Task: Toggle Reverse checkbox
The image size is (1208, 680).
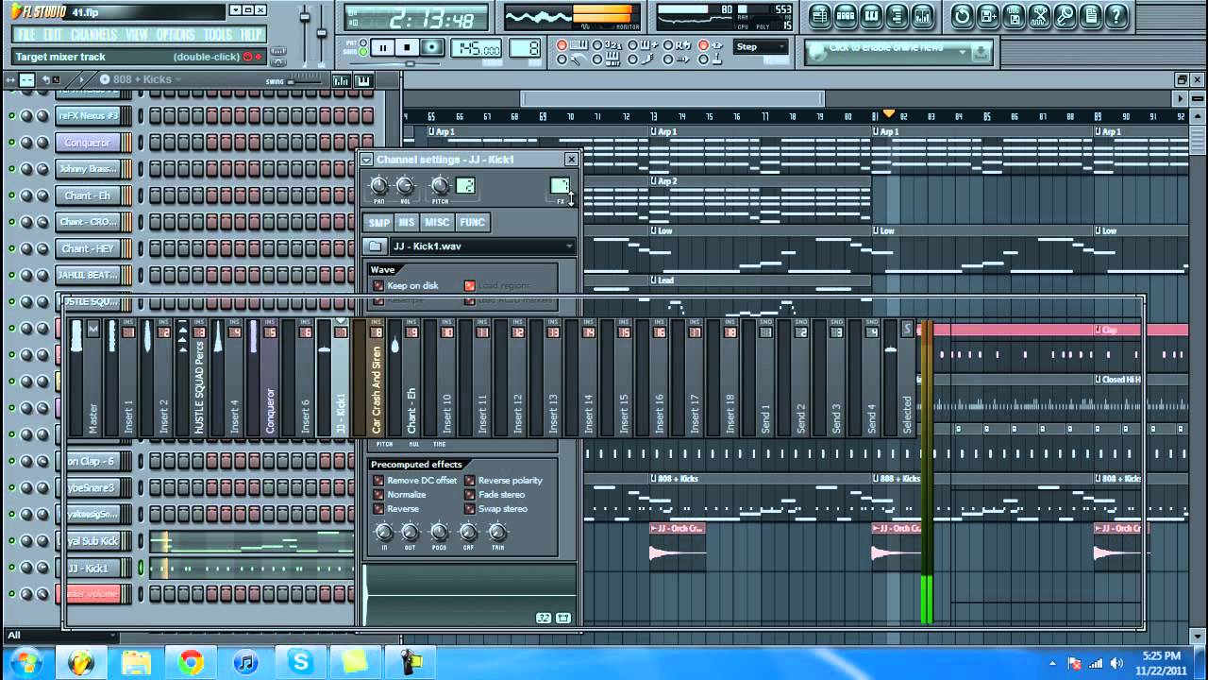Action: (378, 509)
